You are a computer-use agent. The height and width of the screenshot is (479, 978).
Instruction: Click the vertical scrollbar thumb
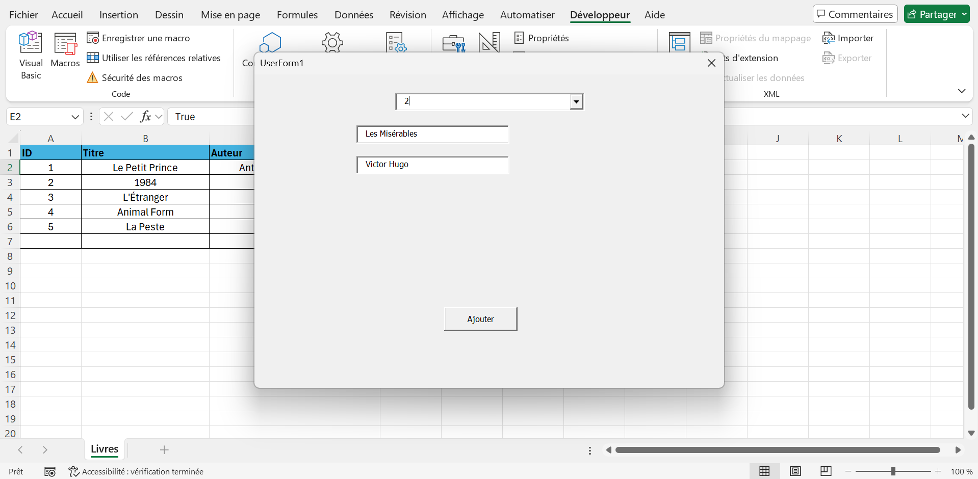tap(971, 277)
